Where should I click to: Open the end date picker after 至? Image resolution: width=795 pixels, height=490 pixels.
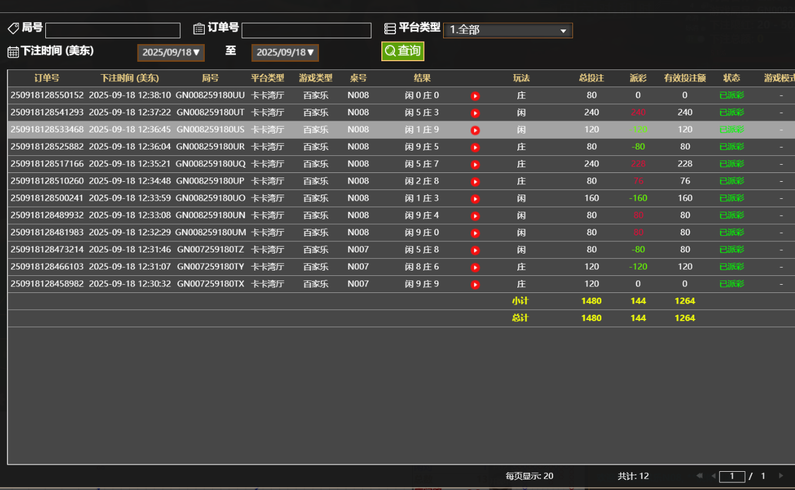pos(285,52)
